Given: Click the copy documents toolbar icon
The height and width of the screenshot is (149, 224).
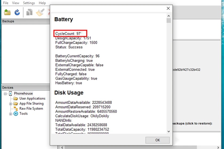Looking at the screenshot, I should coord(29,12).
